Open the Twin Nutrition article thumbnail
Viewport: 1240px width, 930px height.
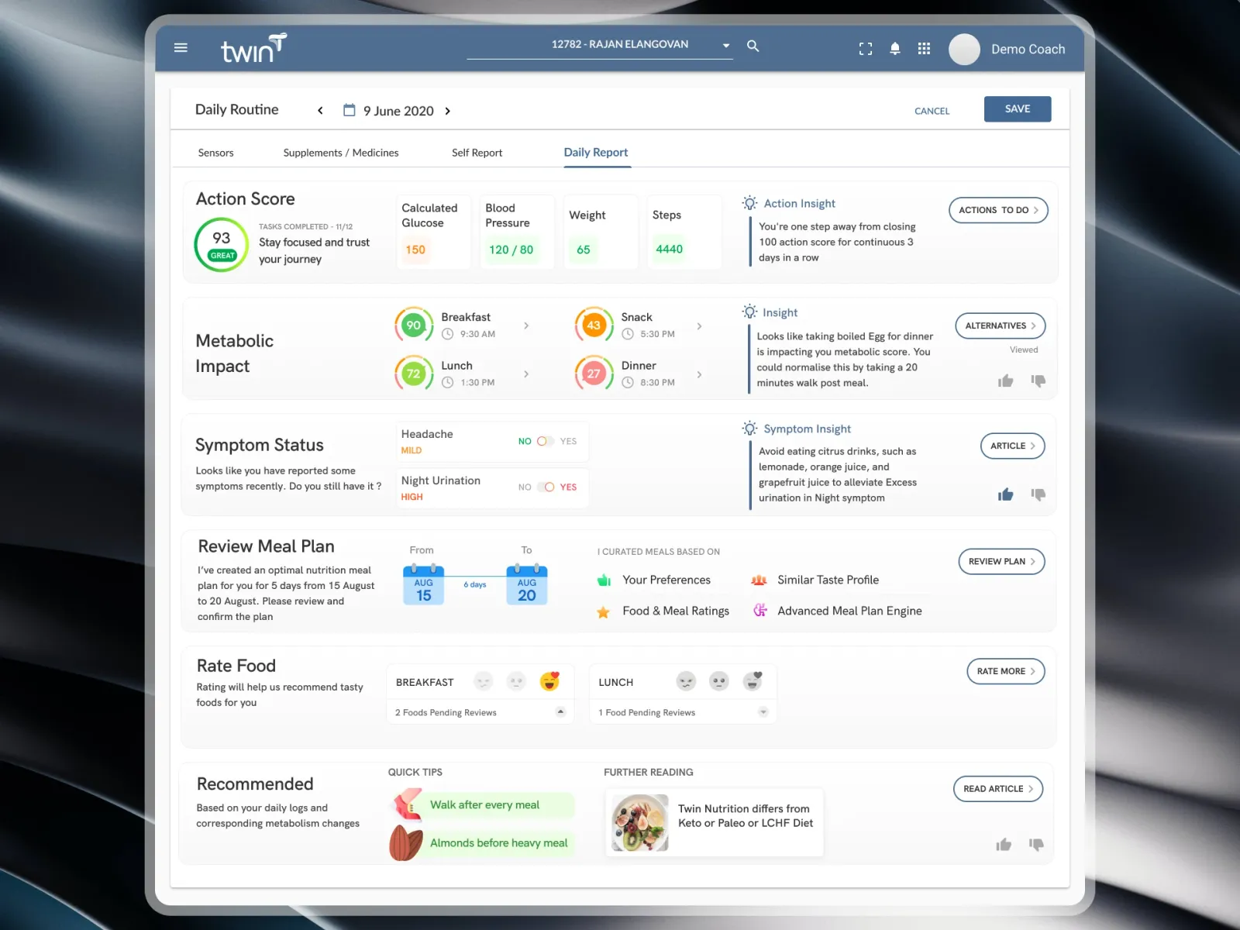pyautogui.click(x=640, y=823)
